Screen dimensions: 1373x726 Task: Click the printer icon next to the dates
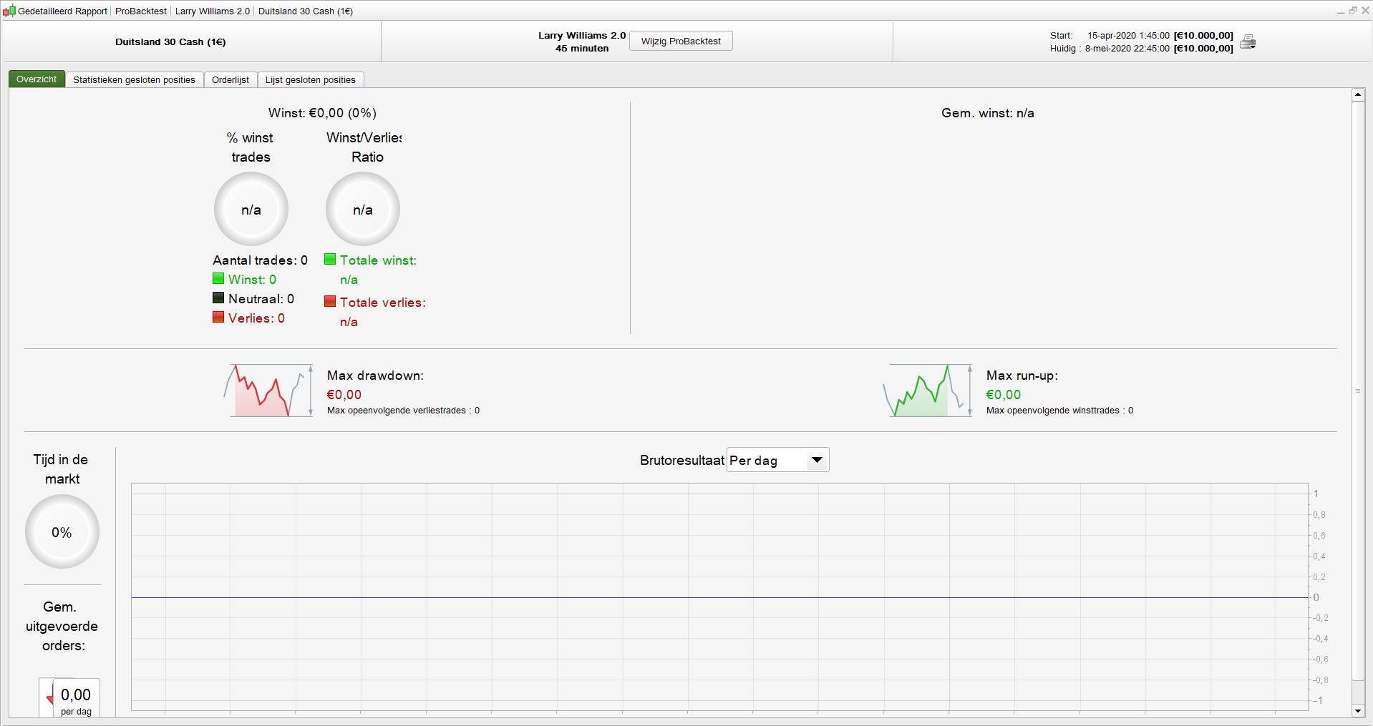[x=1248, y=42]
